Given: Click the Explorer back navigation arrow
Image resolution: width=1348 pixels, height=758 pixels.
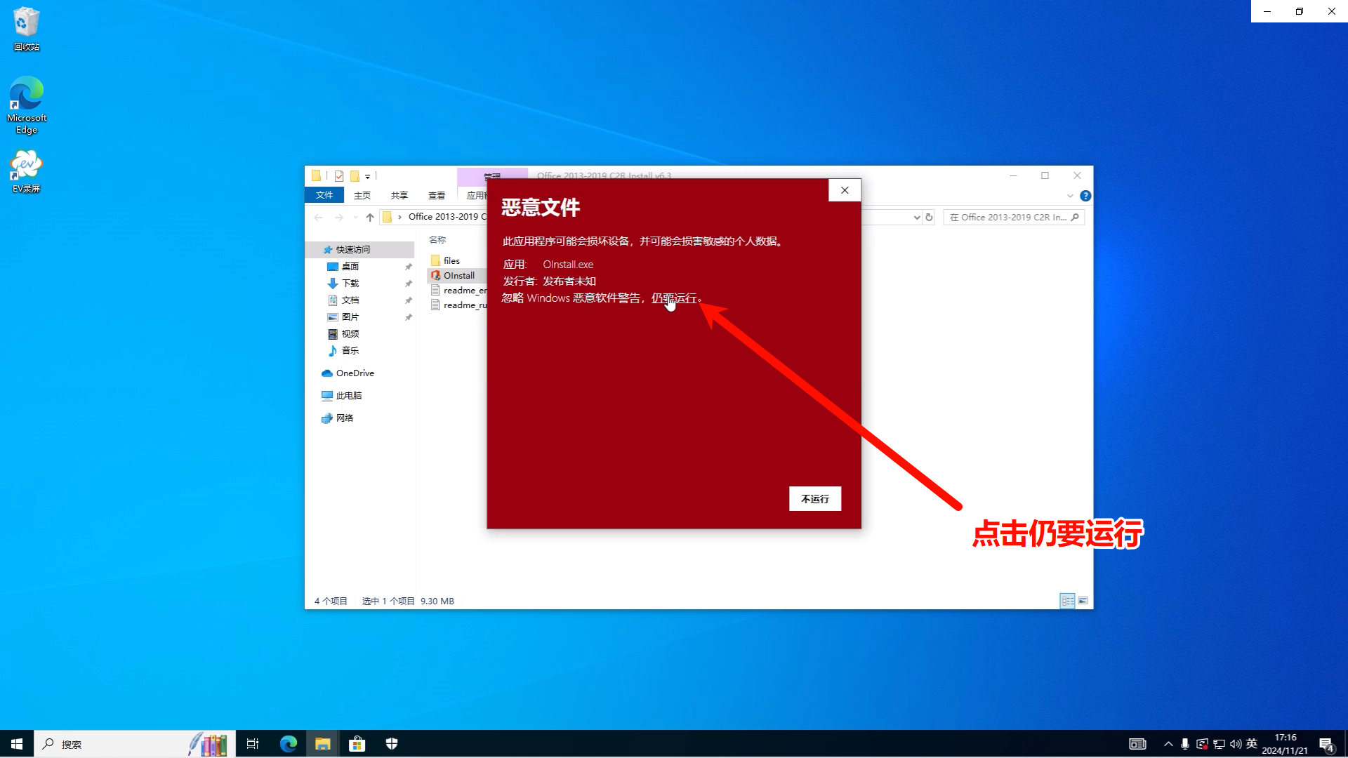Looking at the screenshot, I should (319, 218).
